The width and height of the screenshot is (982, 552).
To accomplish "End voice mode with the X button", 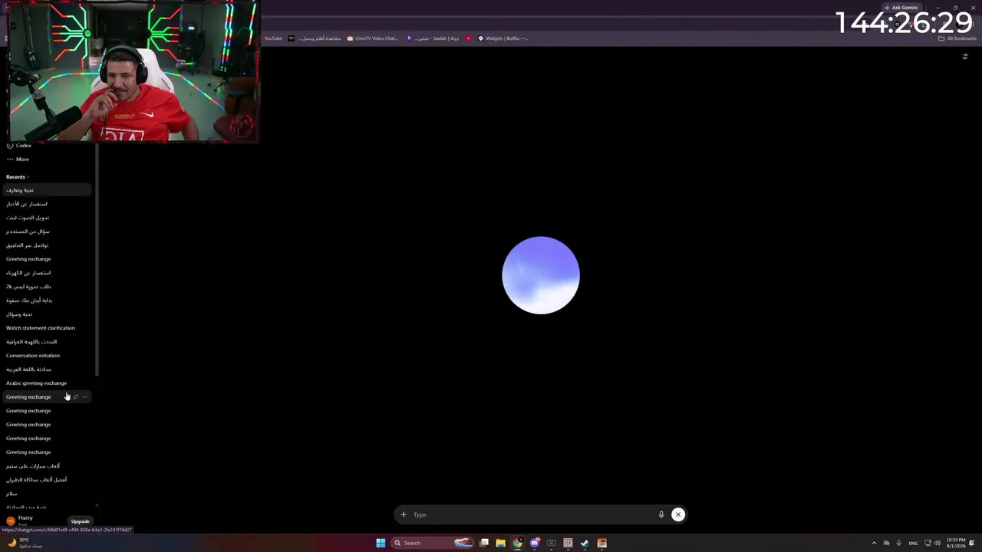I will point(678,514).
